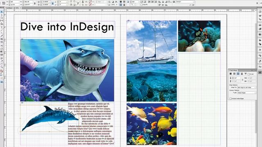The height and width of the screenshot is (147, 262).
Task: Open the Pages panel icon atop the dock
Action: click(x=260, y=12)
